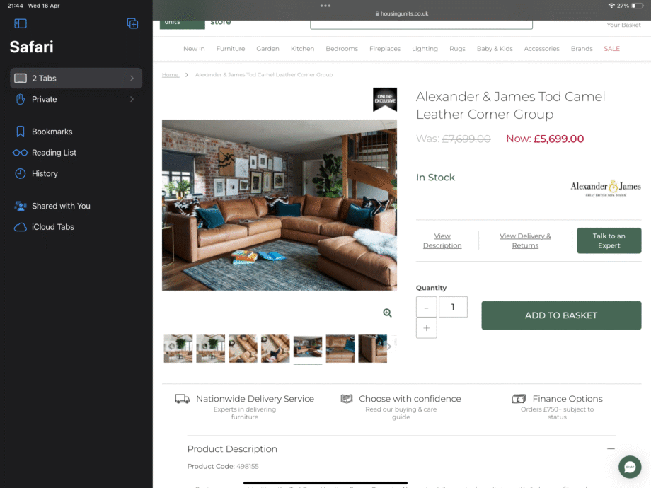651x488 pixels.
Task: Increase quantity with plus button
Action: click(427, 328)
